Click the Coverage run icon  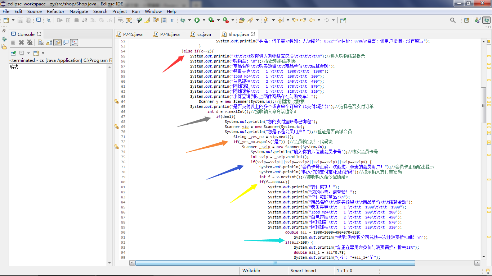[211, 20]
